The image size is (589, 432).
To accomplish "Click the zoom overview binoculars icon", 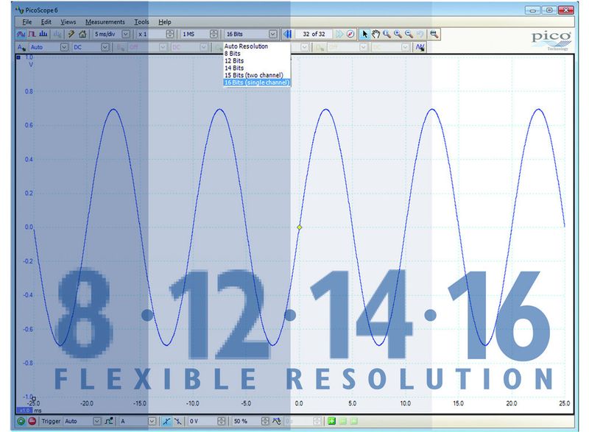I will (434, 34).
